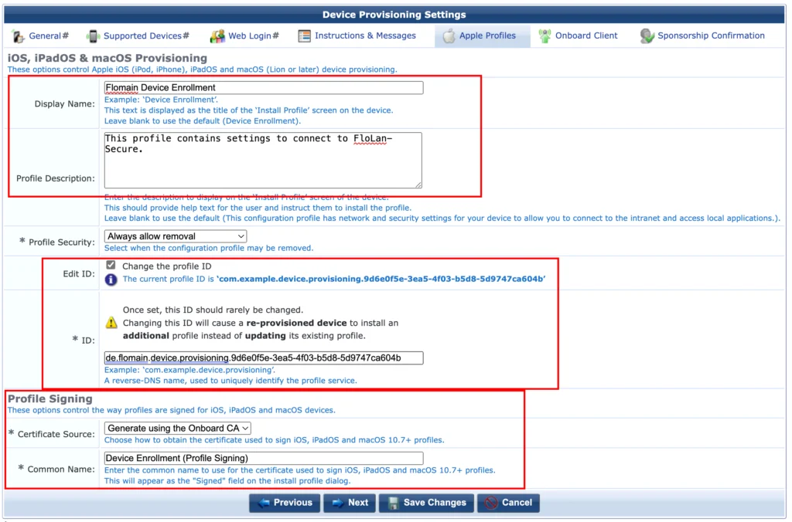Image resolution: width=792 pixels, height=522 pixels.
Task: Expand the Certificate Source dropdown
Action: 178,428
